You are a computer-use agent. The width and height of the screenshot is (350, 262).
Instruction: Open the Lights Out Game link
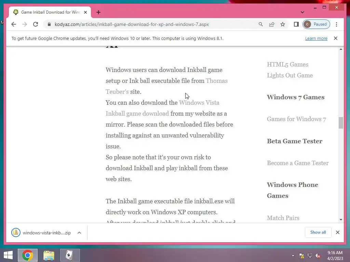(290, 75)
